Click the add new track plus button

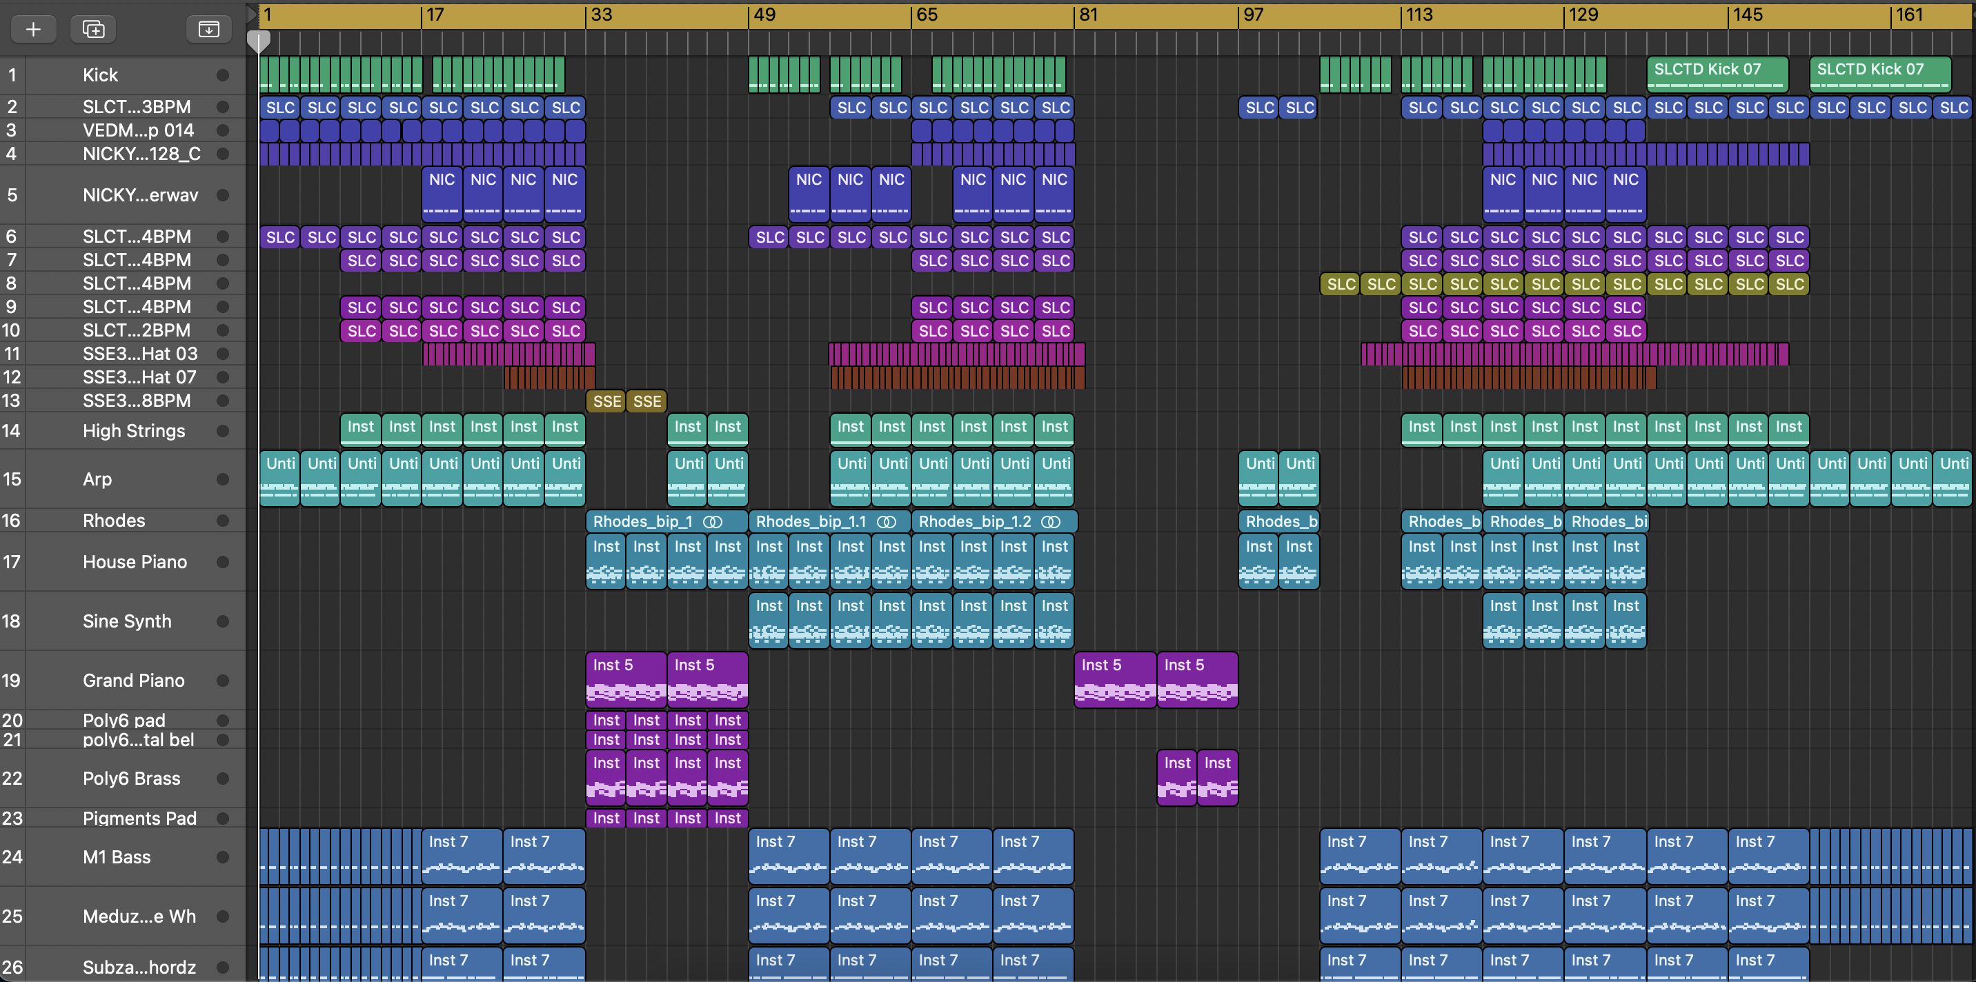pyautogui.click(x=33, y=29)
